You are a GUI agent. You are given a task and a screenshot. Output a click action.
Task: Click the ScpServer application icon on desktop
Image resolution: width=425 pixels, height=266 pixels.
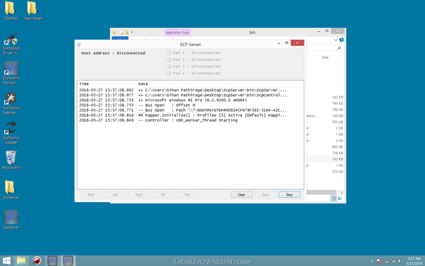11,220
